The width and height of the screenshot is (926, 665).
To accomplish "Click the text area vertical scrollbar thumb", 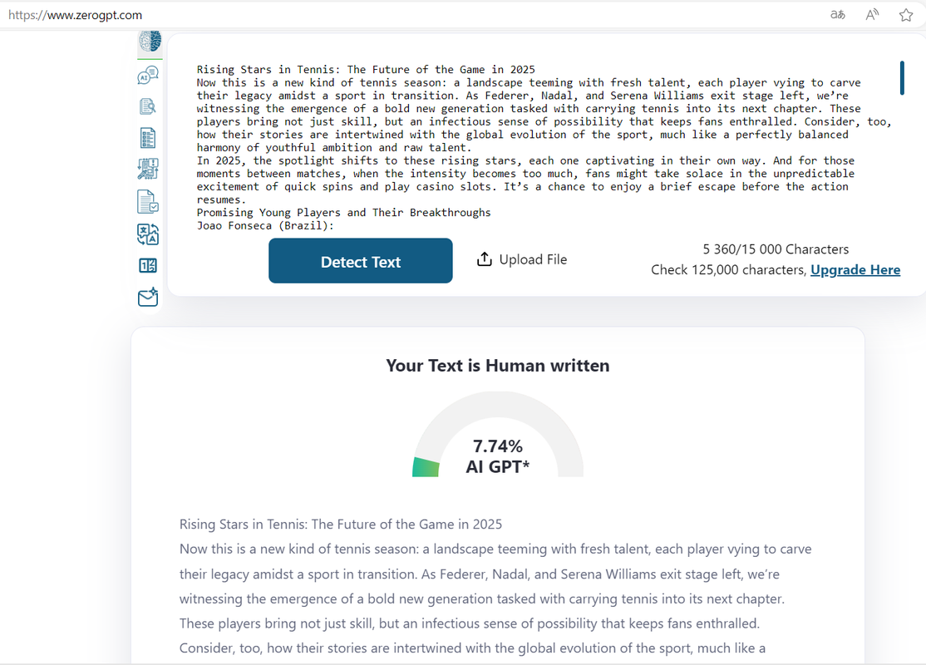I will pyautogui.click(x=902, y=77).
